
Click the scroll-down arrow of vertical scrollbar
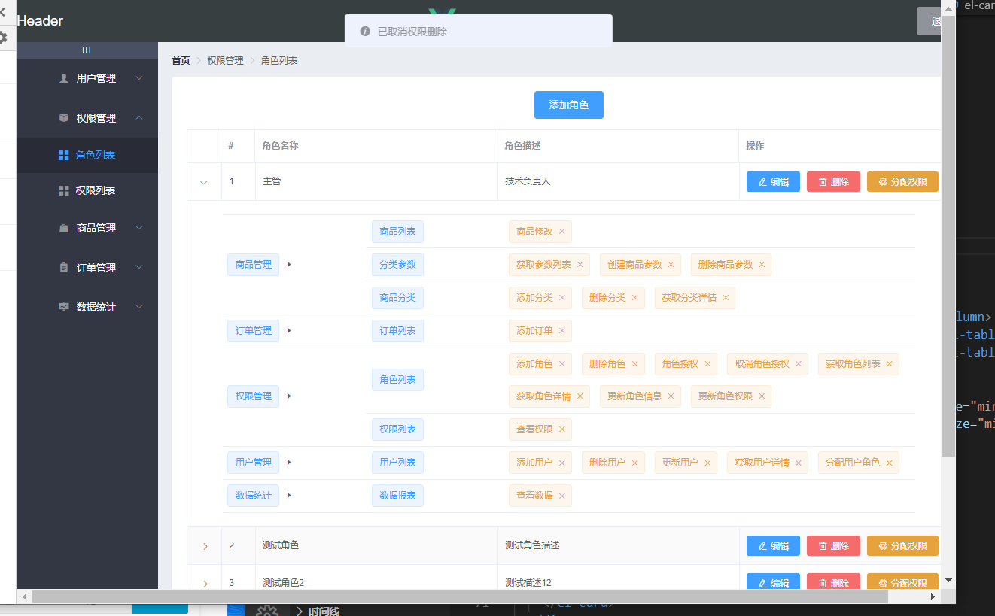click(x=948, y=581)
